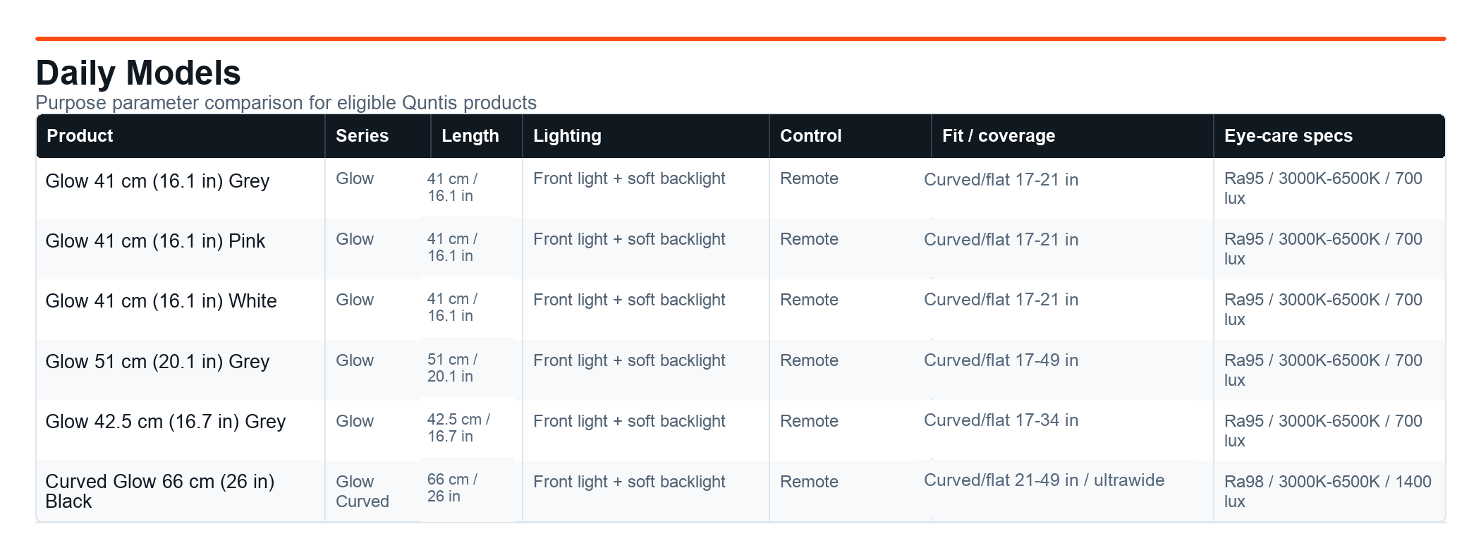Viewport: 1481px width, 560px height.
Task: Select product "Glow 41 cm (16.1 in) Pink"
Action: [x=155, y=241]
